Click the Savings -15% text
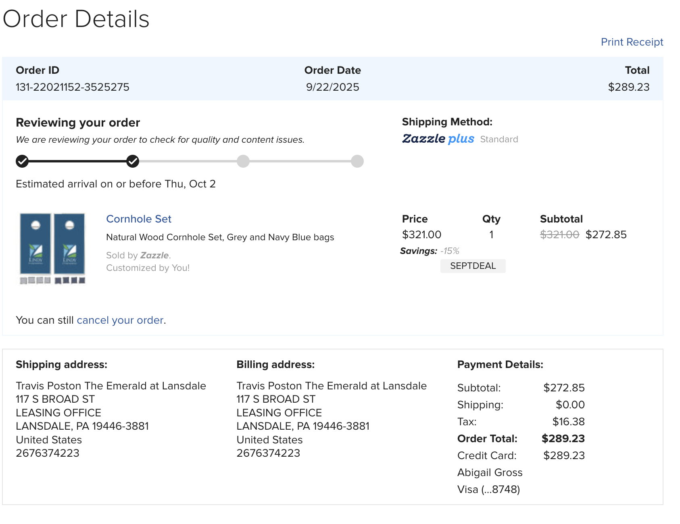The height and width of the screenshot is (524, 680). pos(430,251)
